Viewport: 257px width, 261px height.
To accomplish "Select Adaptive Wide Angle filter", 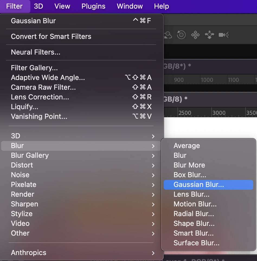I will [x=81, y=77].
